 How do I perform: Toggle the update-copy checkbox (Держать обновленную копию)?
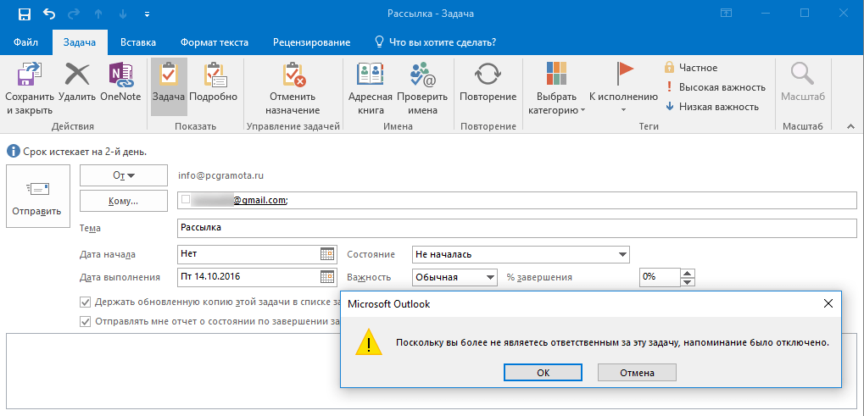pos(86,302)
